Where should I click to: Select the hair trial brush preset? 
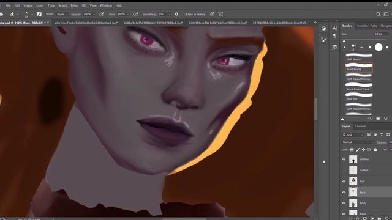coord(359,97)
